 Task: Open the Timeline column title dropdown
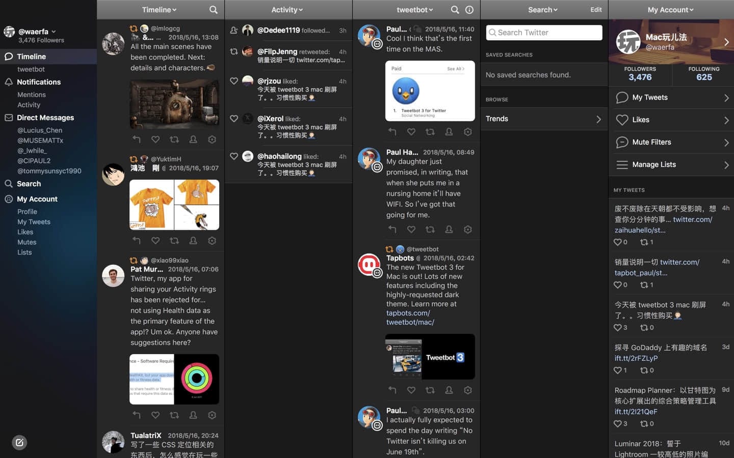pyautogui.click(x=160, y=10)
